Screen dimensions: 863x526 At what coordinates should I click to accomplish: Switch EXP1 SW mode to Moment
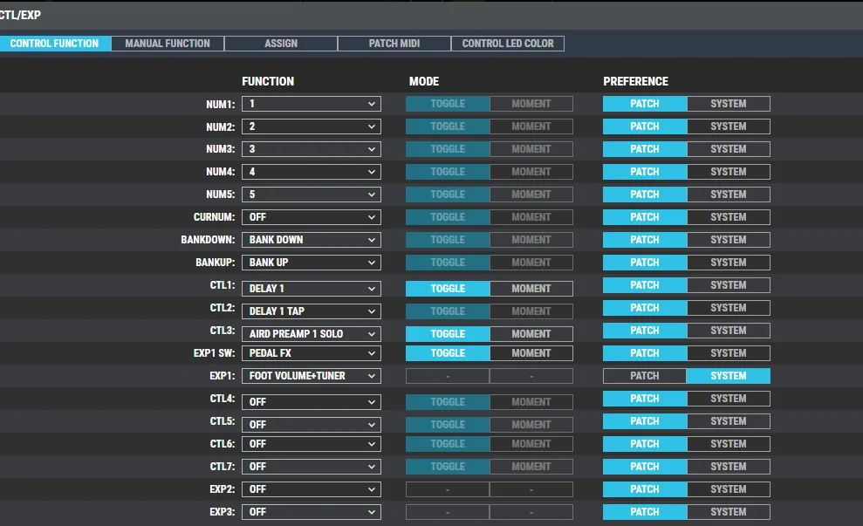coord(531,353)
